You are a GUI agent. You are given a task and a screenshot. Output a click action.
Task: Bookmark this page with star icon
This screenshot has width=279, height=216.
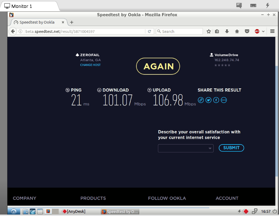coord(209,31)
